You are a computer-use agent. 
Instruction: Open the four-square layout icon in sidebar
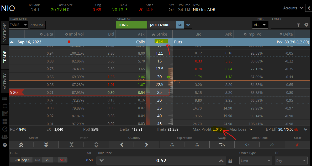pyautogui.click(x=5, y=121)
